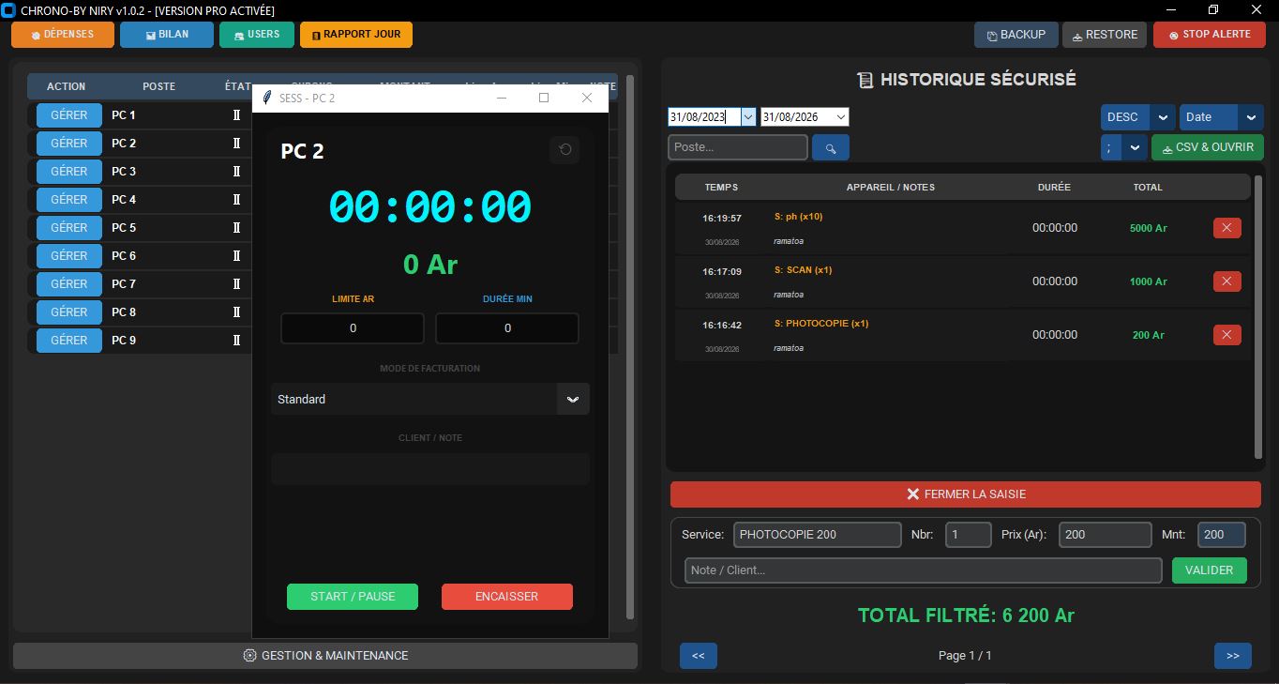Open the BILAN report
Image resolution: width=1279 pixels, height=684 pixels.
167,35
